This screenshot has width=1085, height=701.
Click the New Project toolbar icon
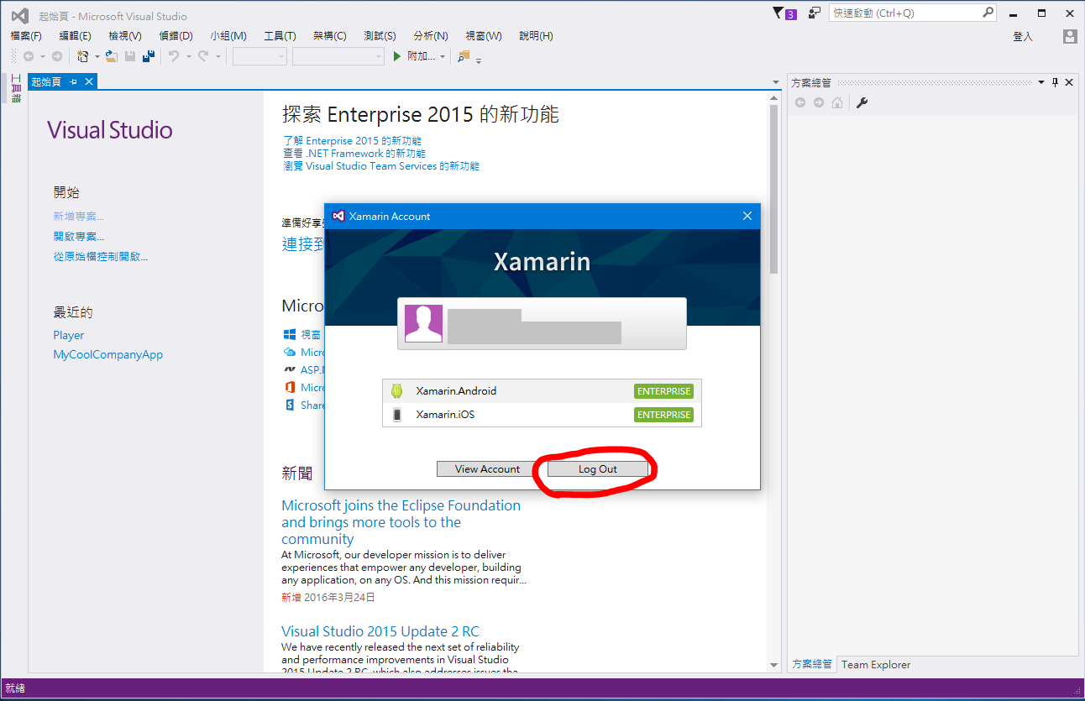[x=82, y=56]
